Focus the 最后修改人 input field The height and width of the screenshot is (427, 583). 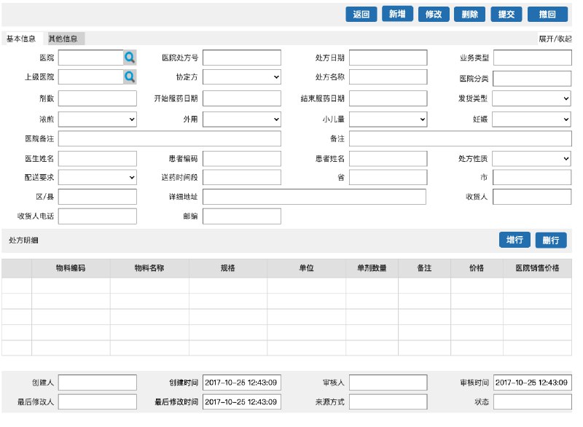98,401
